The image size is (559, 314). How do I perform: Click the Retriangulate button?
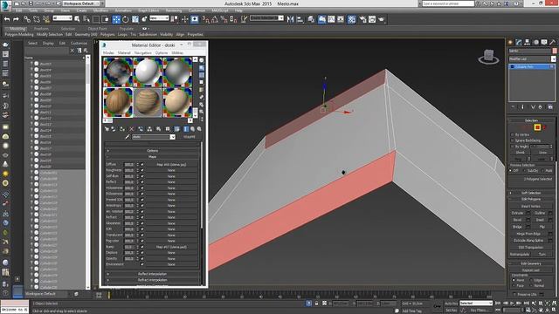[520, 254]
